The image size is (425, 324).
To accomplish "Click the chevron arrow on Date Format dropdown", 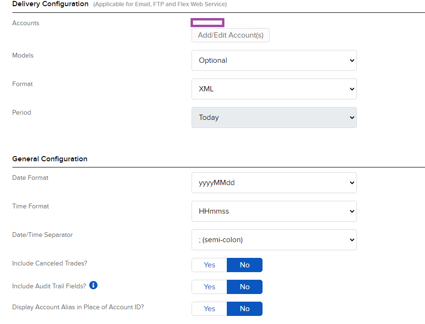I will pyautogui.click(x=352, y=183).
